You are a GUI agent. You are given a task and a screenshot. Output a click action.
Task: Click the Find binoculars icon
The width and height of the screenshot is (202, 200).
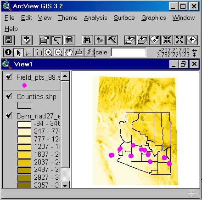[87, 40]
